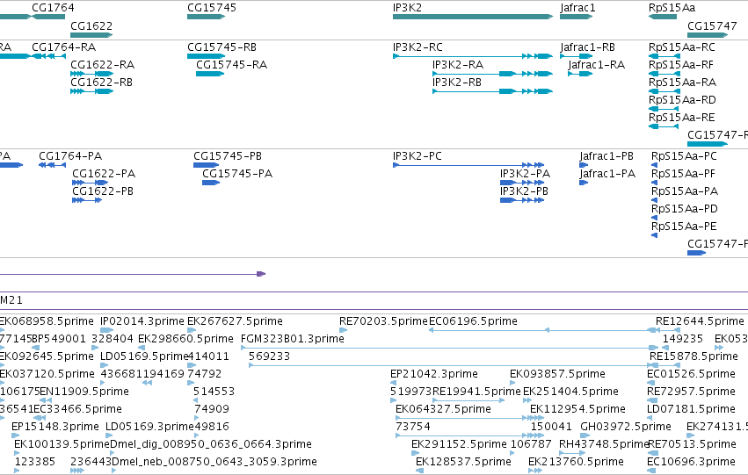Click the RpS15Aa-PD protein label

(x=685, y=209)
